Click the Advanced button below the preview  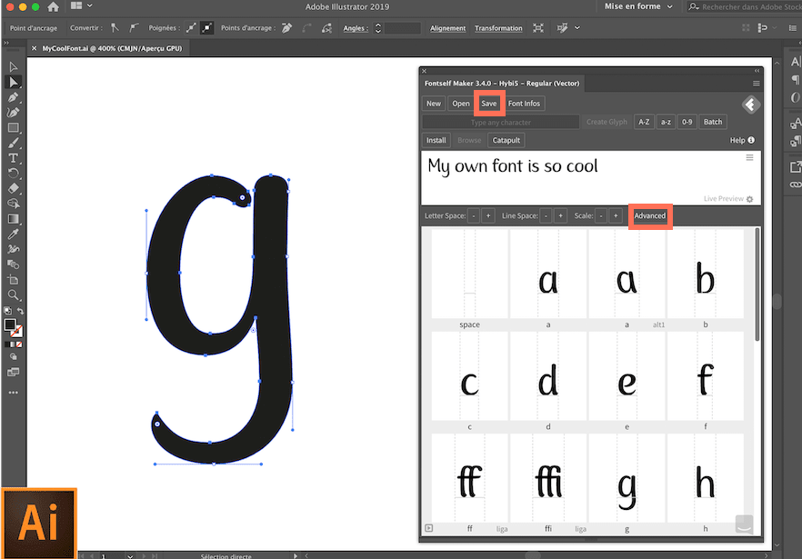(650, 215)
